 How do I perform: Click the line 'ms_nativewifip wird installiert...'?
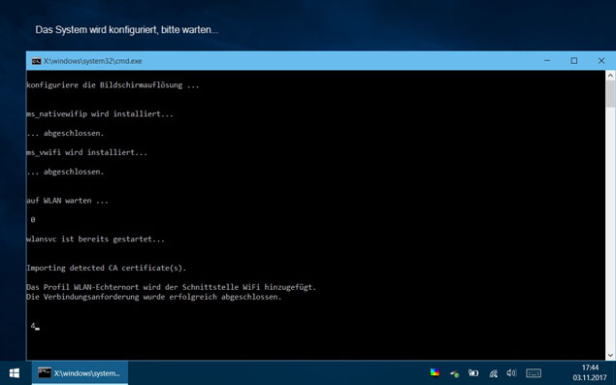pos(100,113)
